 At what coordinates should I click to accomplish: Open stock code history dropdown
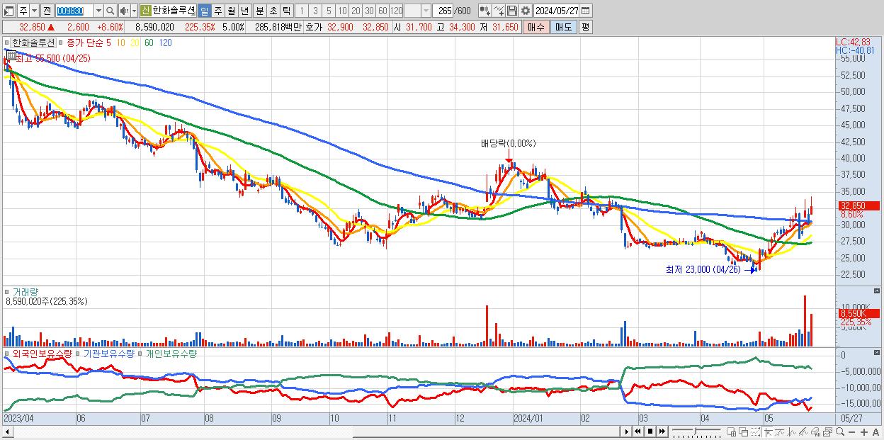[x=98, y=11]
